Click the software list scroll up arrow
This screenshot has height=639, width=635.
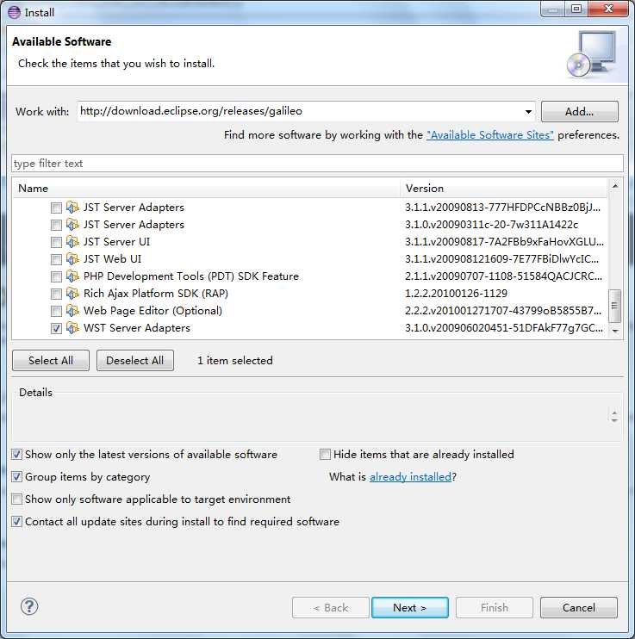click(x=615, y=186)
